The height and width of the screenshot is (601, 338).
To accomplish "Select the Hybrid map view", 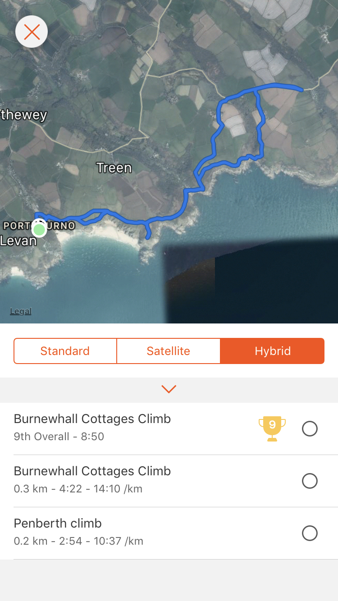I will 272,351.
